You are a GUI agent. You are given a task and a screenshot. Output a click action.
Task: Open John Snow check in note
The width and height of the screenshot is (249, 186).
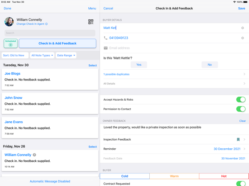point(50,103)
